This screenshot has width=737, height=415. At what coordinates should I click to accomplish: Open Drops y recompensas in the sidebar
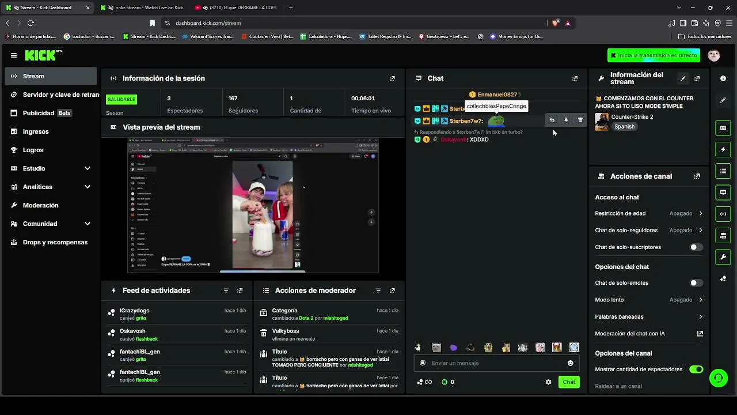[x=51, y=242]
